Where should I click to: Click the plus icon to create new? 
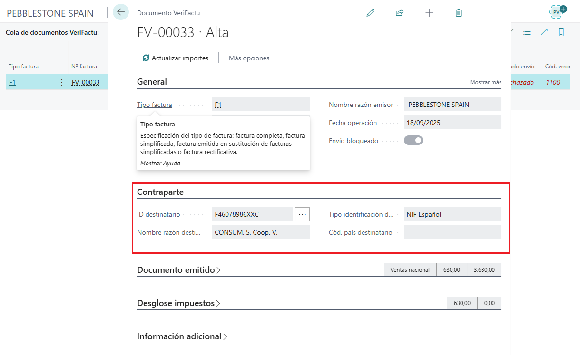tap(429, 13)
